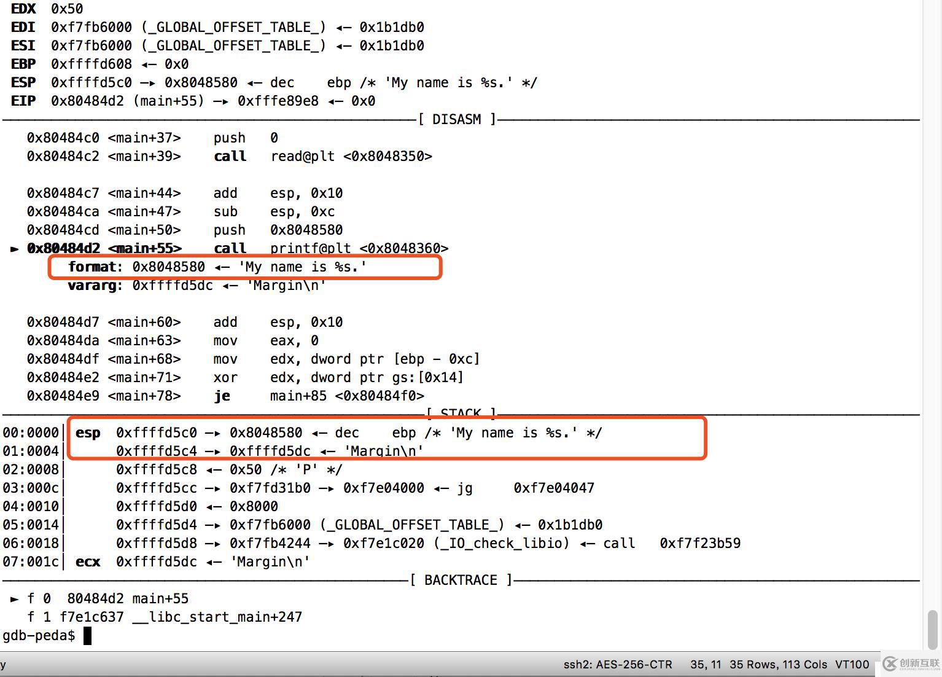Click the vararg argument label
942x677 pixels.
95,285
